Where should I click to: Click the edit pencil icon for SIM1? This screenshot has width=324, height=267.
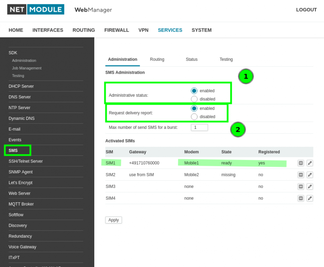coord(310,163)
